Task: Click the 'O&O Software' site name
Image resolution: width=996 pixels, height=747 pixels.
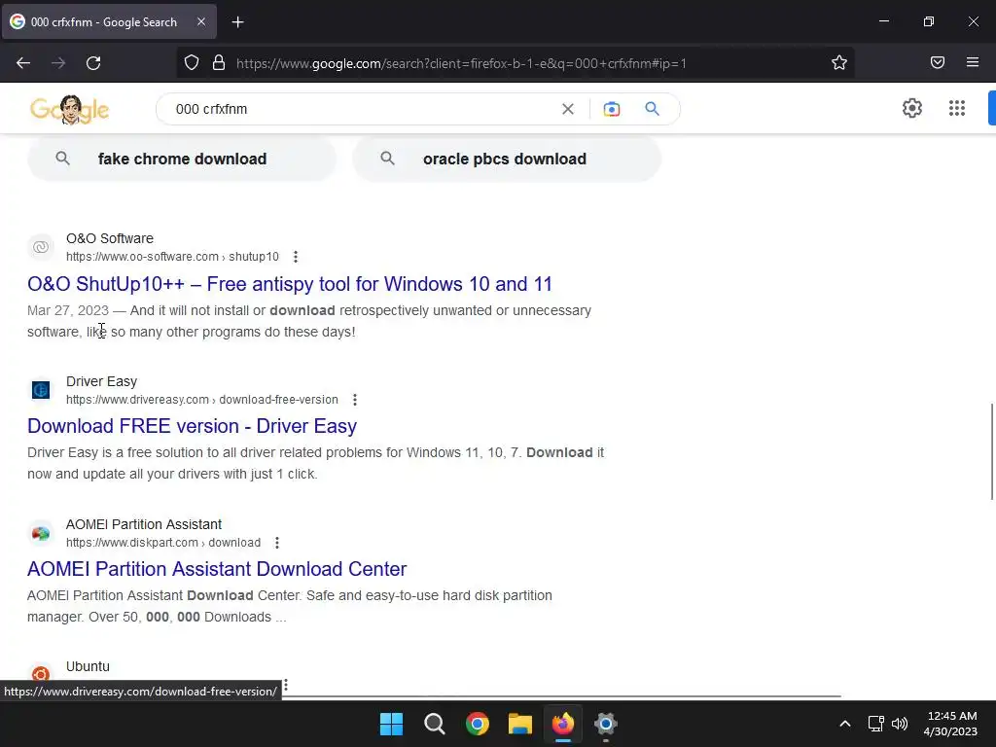Action: (110, 238)
